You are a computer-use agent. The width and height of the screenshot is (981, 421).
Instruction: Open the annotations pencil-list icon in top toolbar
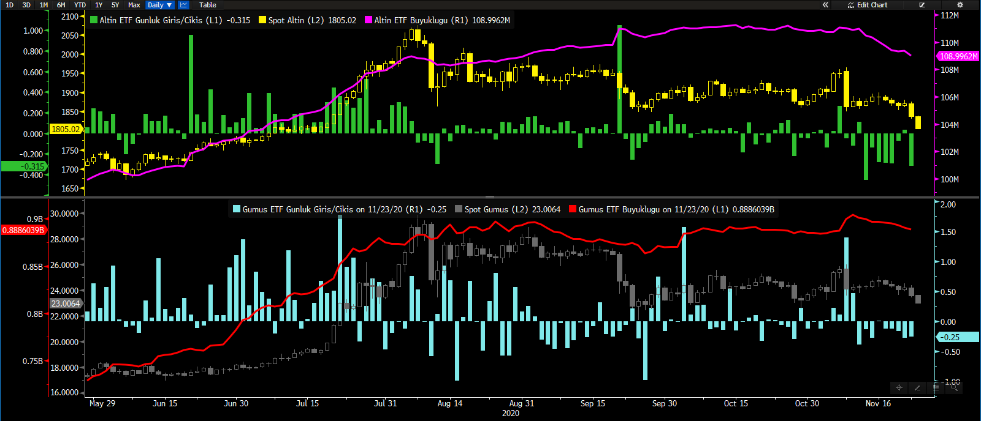pyautogui.click(x=922, y=5)
